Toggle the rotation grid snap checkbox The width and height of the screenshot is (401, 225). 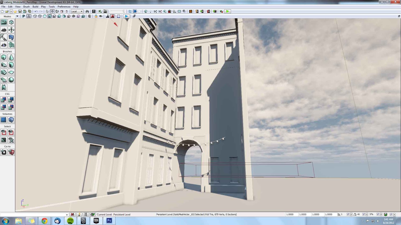point(364,214)
